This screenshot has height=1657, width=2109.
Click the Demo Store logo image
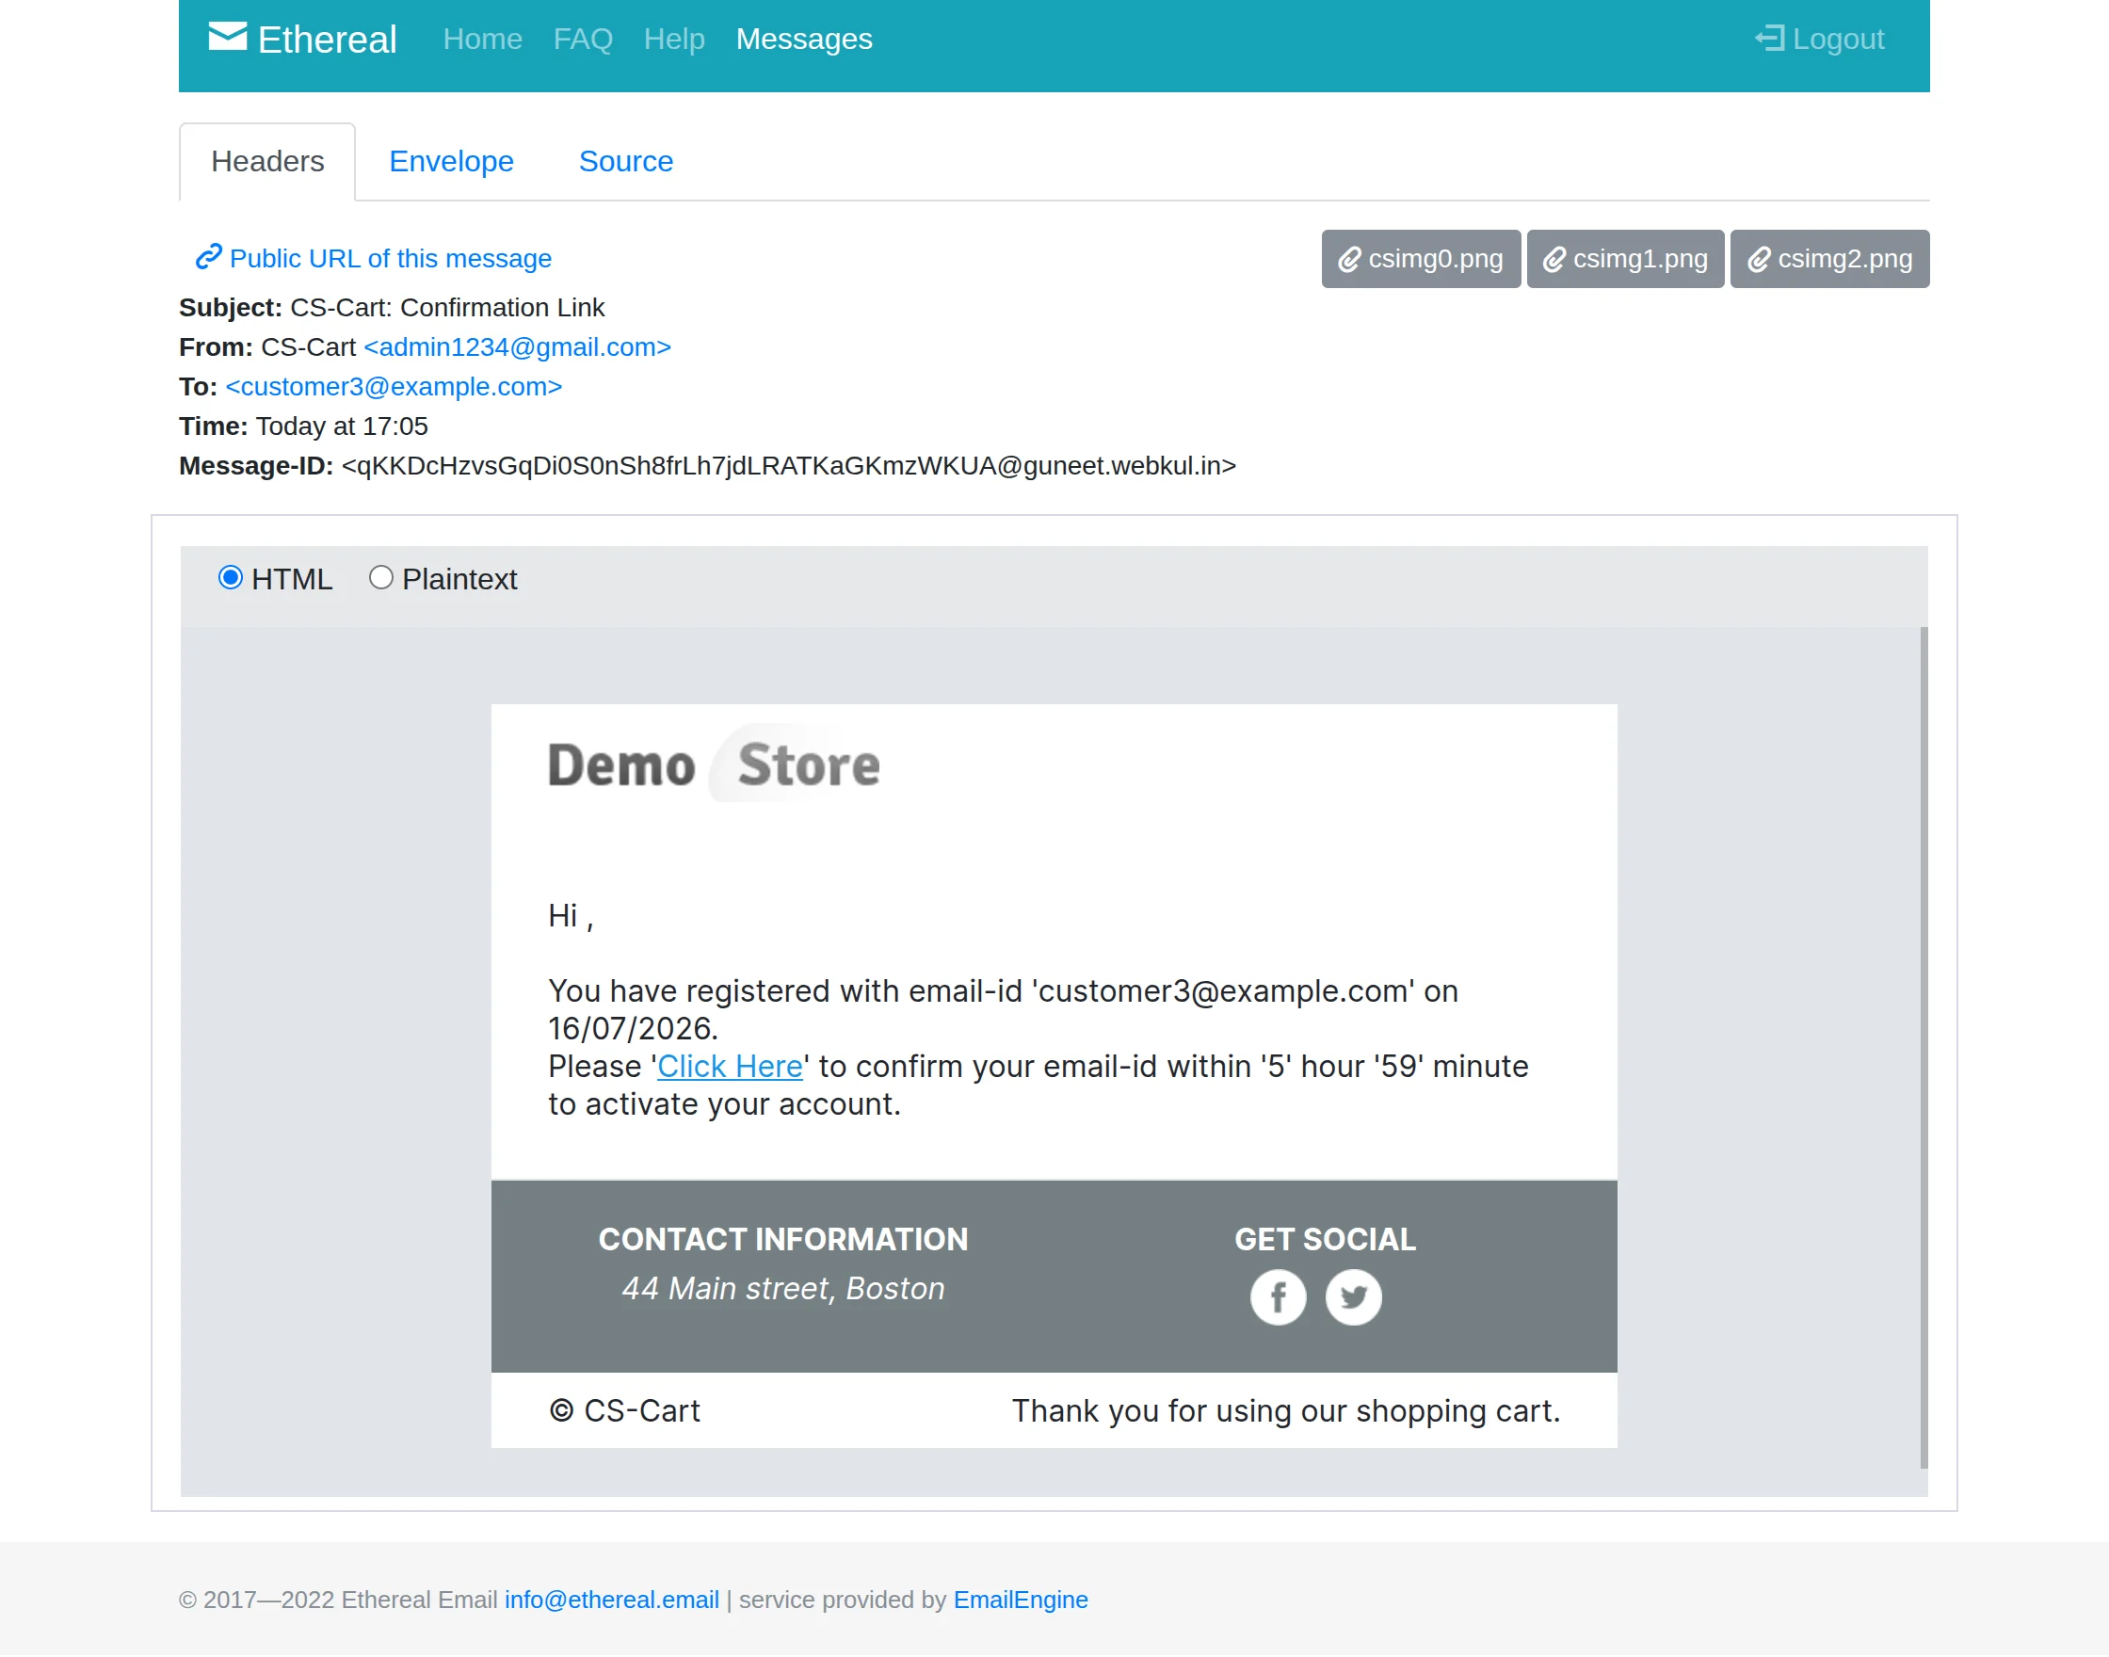pos(714,764)
